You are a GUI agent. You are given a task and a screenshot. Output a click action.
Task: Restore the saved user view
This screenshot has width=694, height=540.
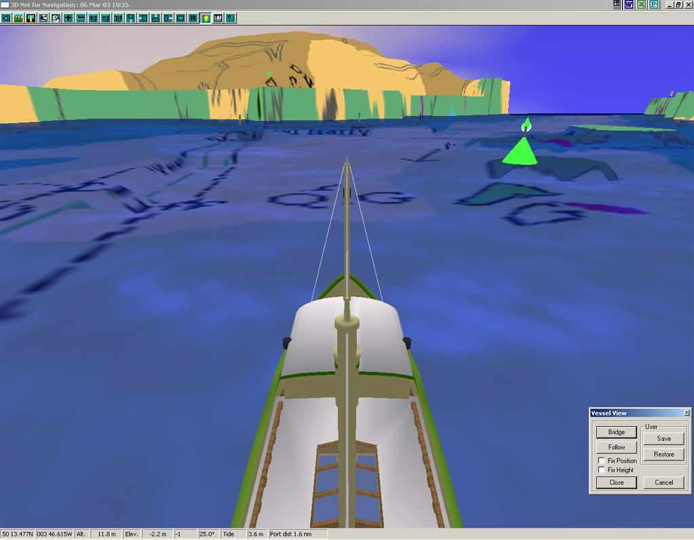pos(663,455)
